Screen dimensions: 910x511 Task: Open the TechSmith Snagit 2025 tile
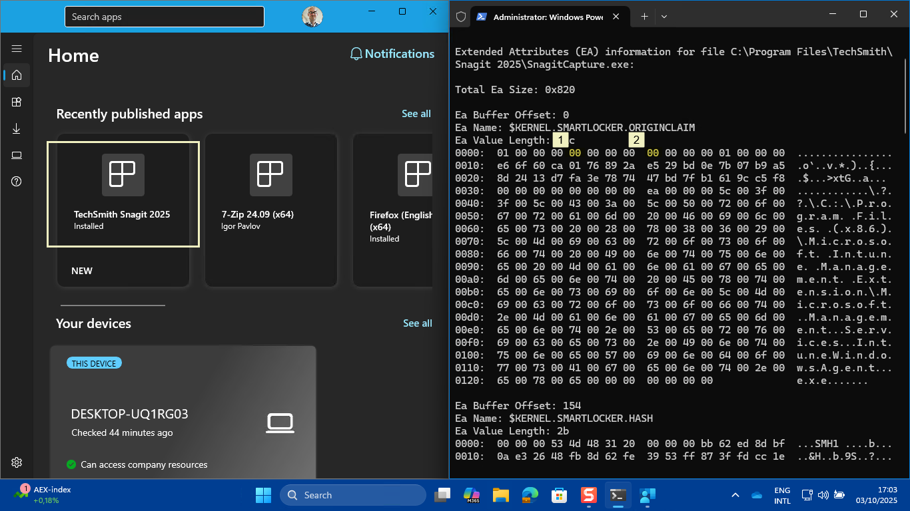pyautogui.click(x=123, y=194)
